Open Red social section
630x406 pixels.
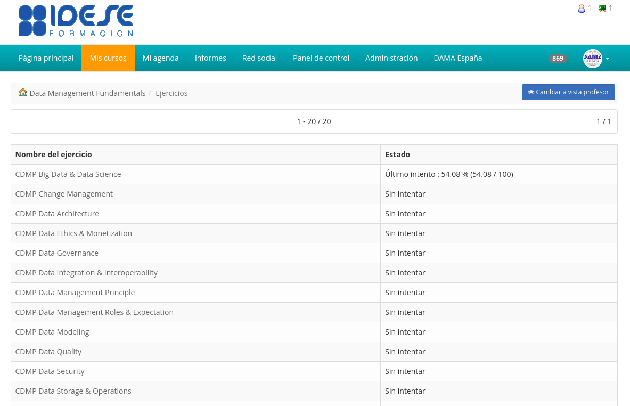(x=259, y=58)
